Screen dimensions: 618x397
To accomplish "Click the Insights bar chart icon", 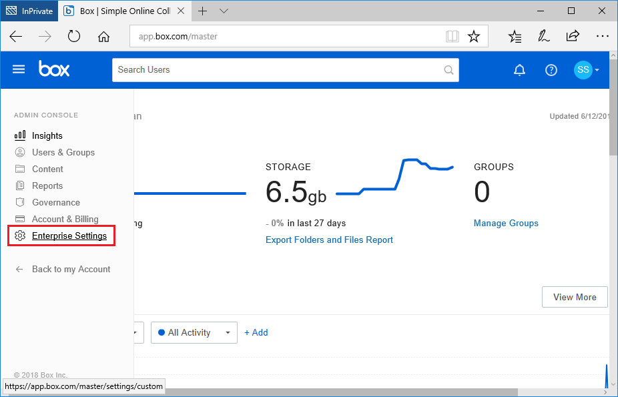I will click(x=20, y=135).
